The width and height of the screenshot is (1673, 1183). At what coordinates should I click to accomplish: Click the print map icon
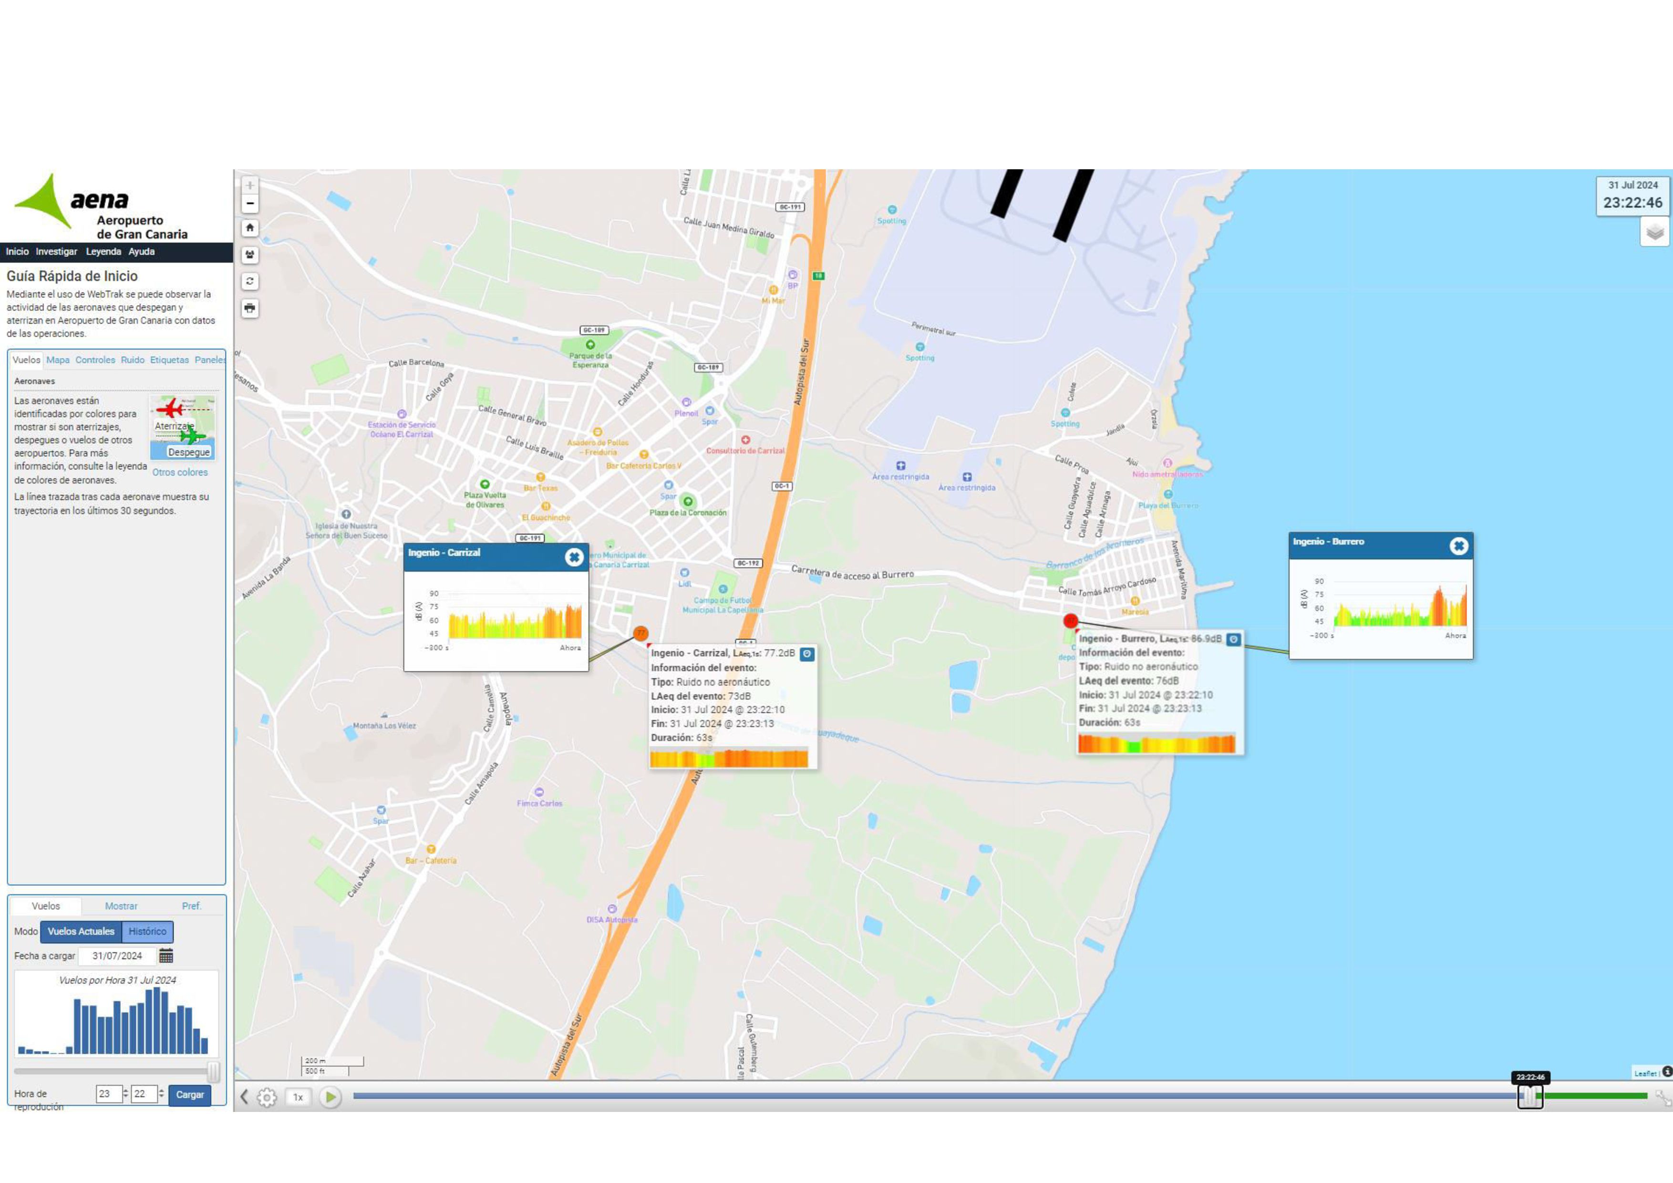point(250,308)
